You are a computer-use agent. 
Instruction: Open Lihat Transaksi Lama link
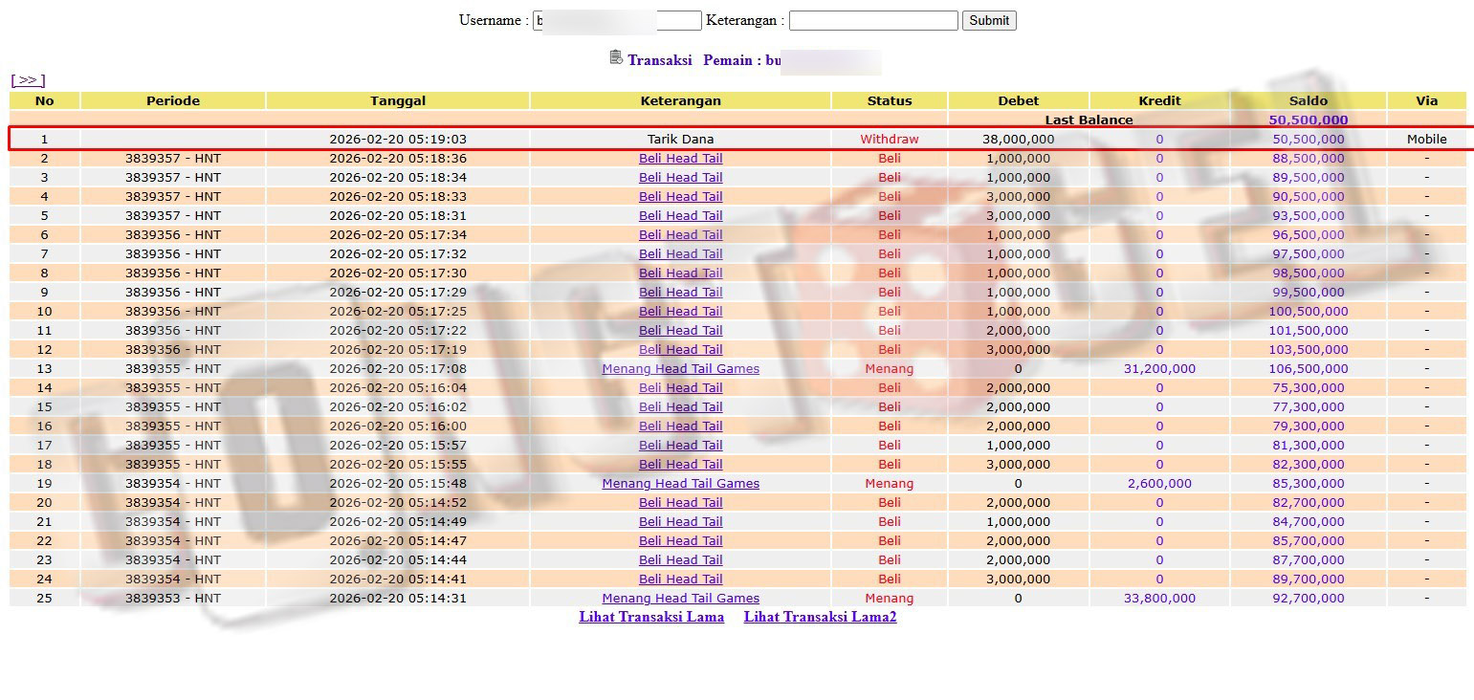click(651, 617)
